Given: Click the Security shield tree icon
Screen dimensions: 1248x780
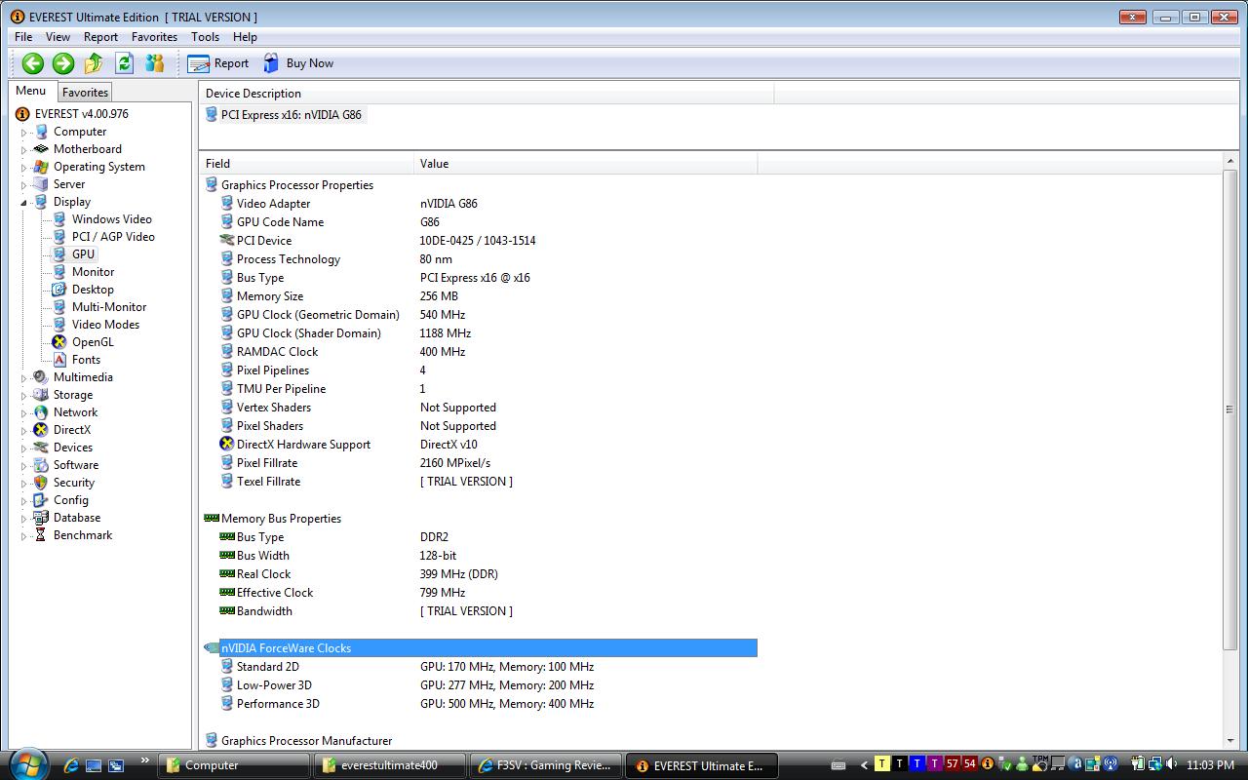Looking at the screenshot, I should point(41,483).
